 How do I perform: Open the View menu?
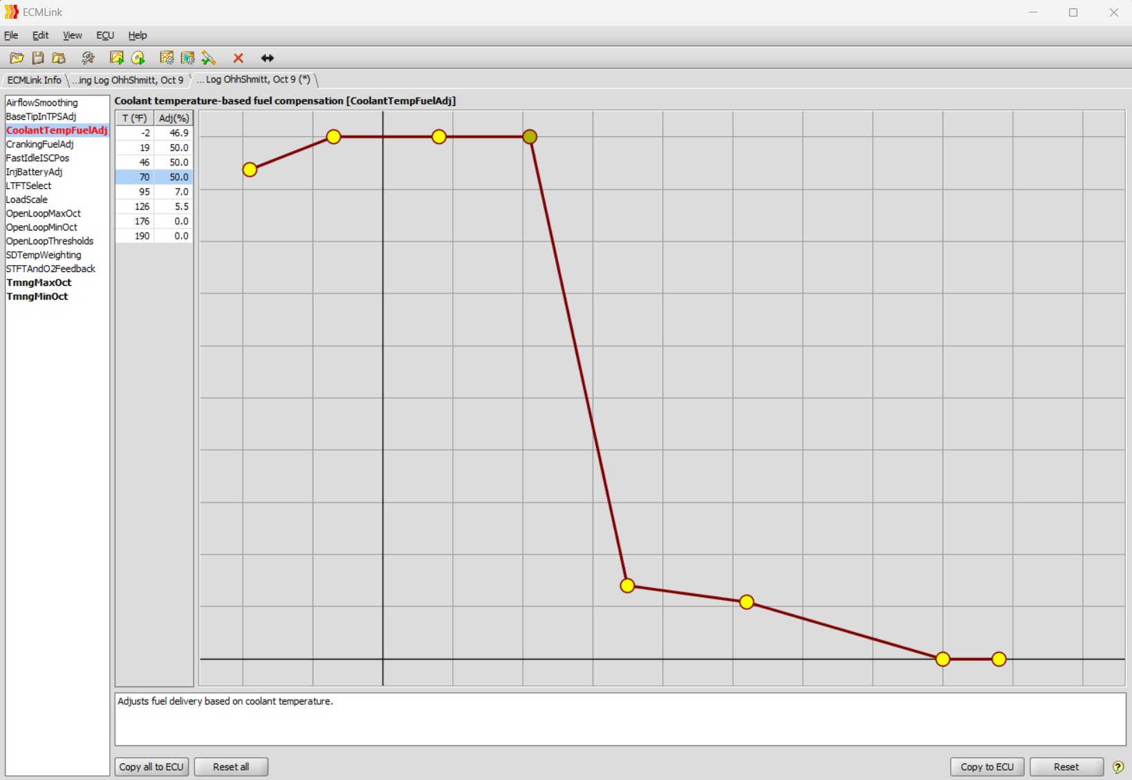pyautogui.click(x=73, y=35)
